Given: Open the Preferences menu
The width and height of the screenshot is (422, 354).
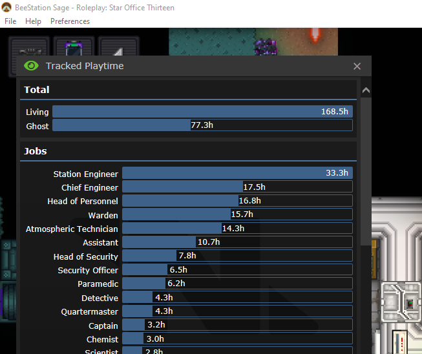Looking at the screenshot, I should (x=70, y=21).
